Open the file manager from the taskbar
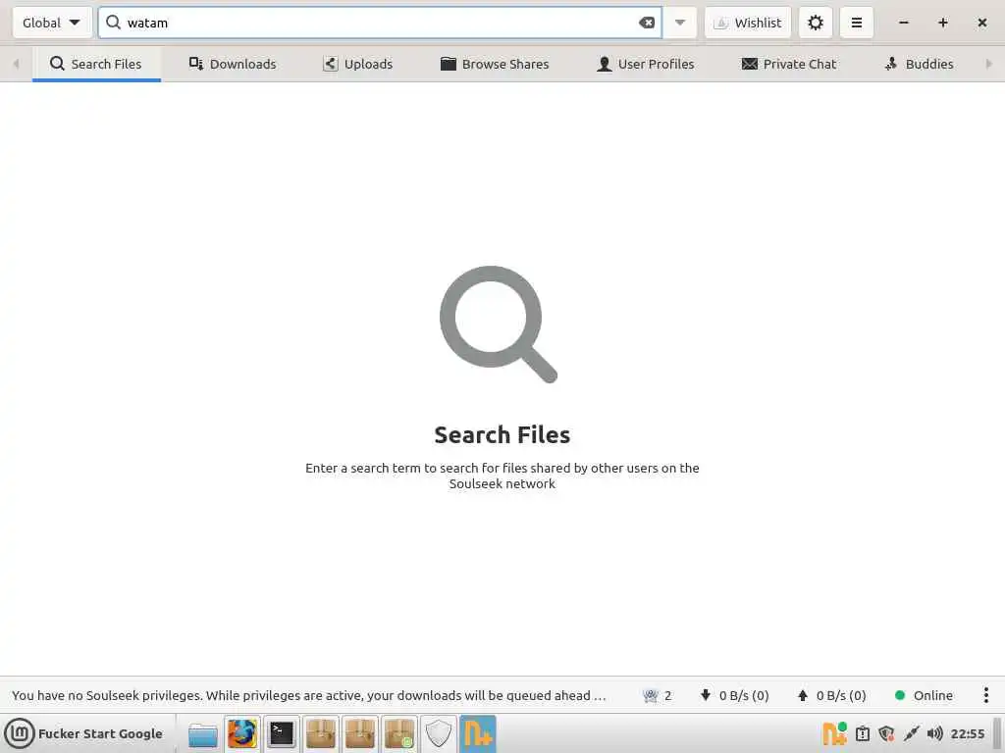The image size is (1005, 753). [202, 733]
